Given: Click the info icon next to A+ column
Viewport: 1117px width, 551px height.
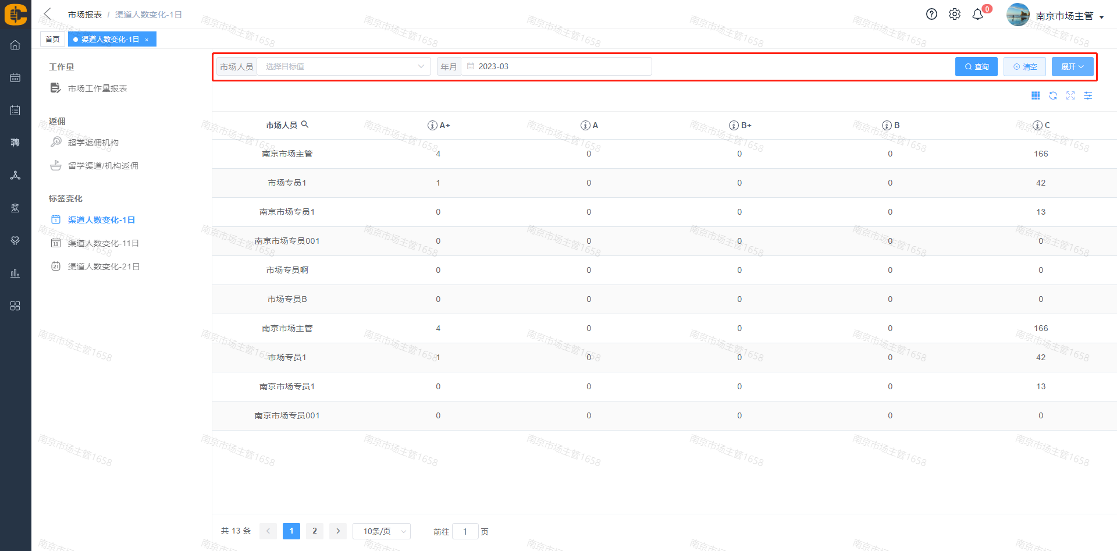Looking at the screenshot, I should click(x=432, y=126).
